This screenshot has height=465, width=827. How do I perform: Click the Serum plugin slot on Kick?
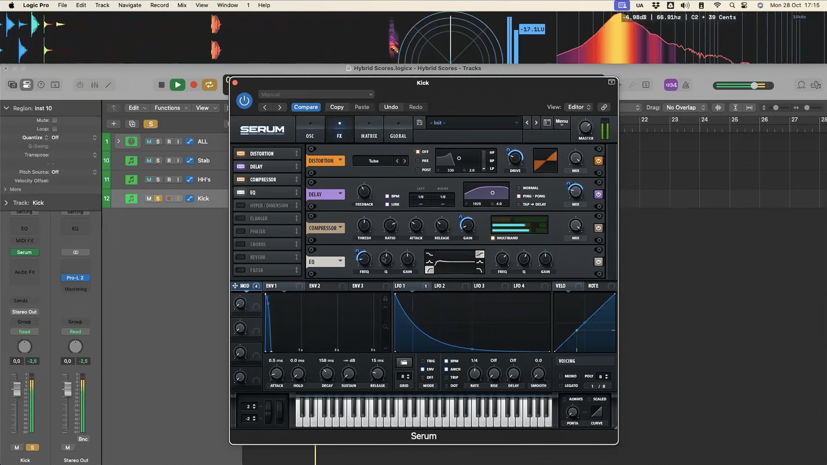[x=24, y=252]
